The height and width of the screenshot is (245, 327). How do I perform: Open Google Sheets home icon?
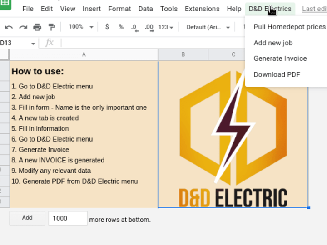[5, 4]
